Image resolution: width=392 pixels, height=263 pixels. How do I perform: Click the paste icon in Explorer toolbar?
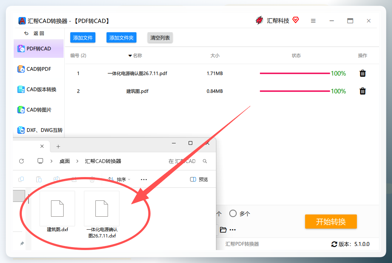(39, 179)
